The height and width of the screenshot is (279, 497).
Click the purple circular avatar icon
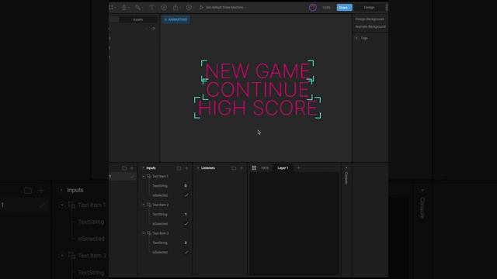tap(312, 7)
